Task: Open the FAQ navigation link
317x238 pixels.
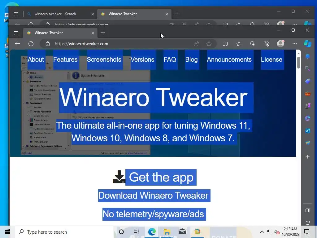Action: point(170,59)
